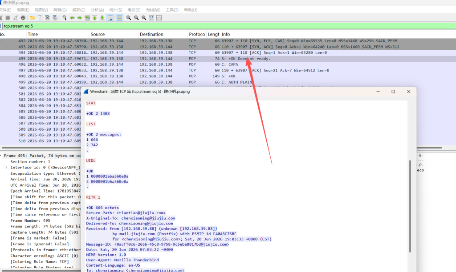Sort by Length column header
This screenshot has height=272, width=456.
click(x=213, y=34)
